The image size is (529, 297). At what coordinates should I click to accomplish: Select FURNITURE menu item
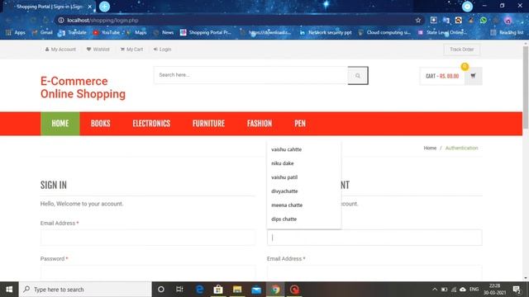click(x=208, y=124)
